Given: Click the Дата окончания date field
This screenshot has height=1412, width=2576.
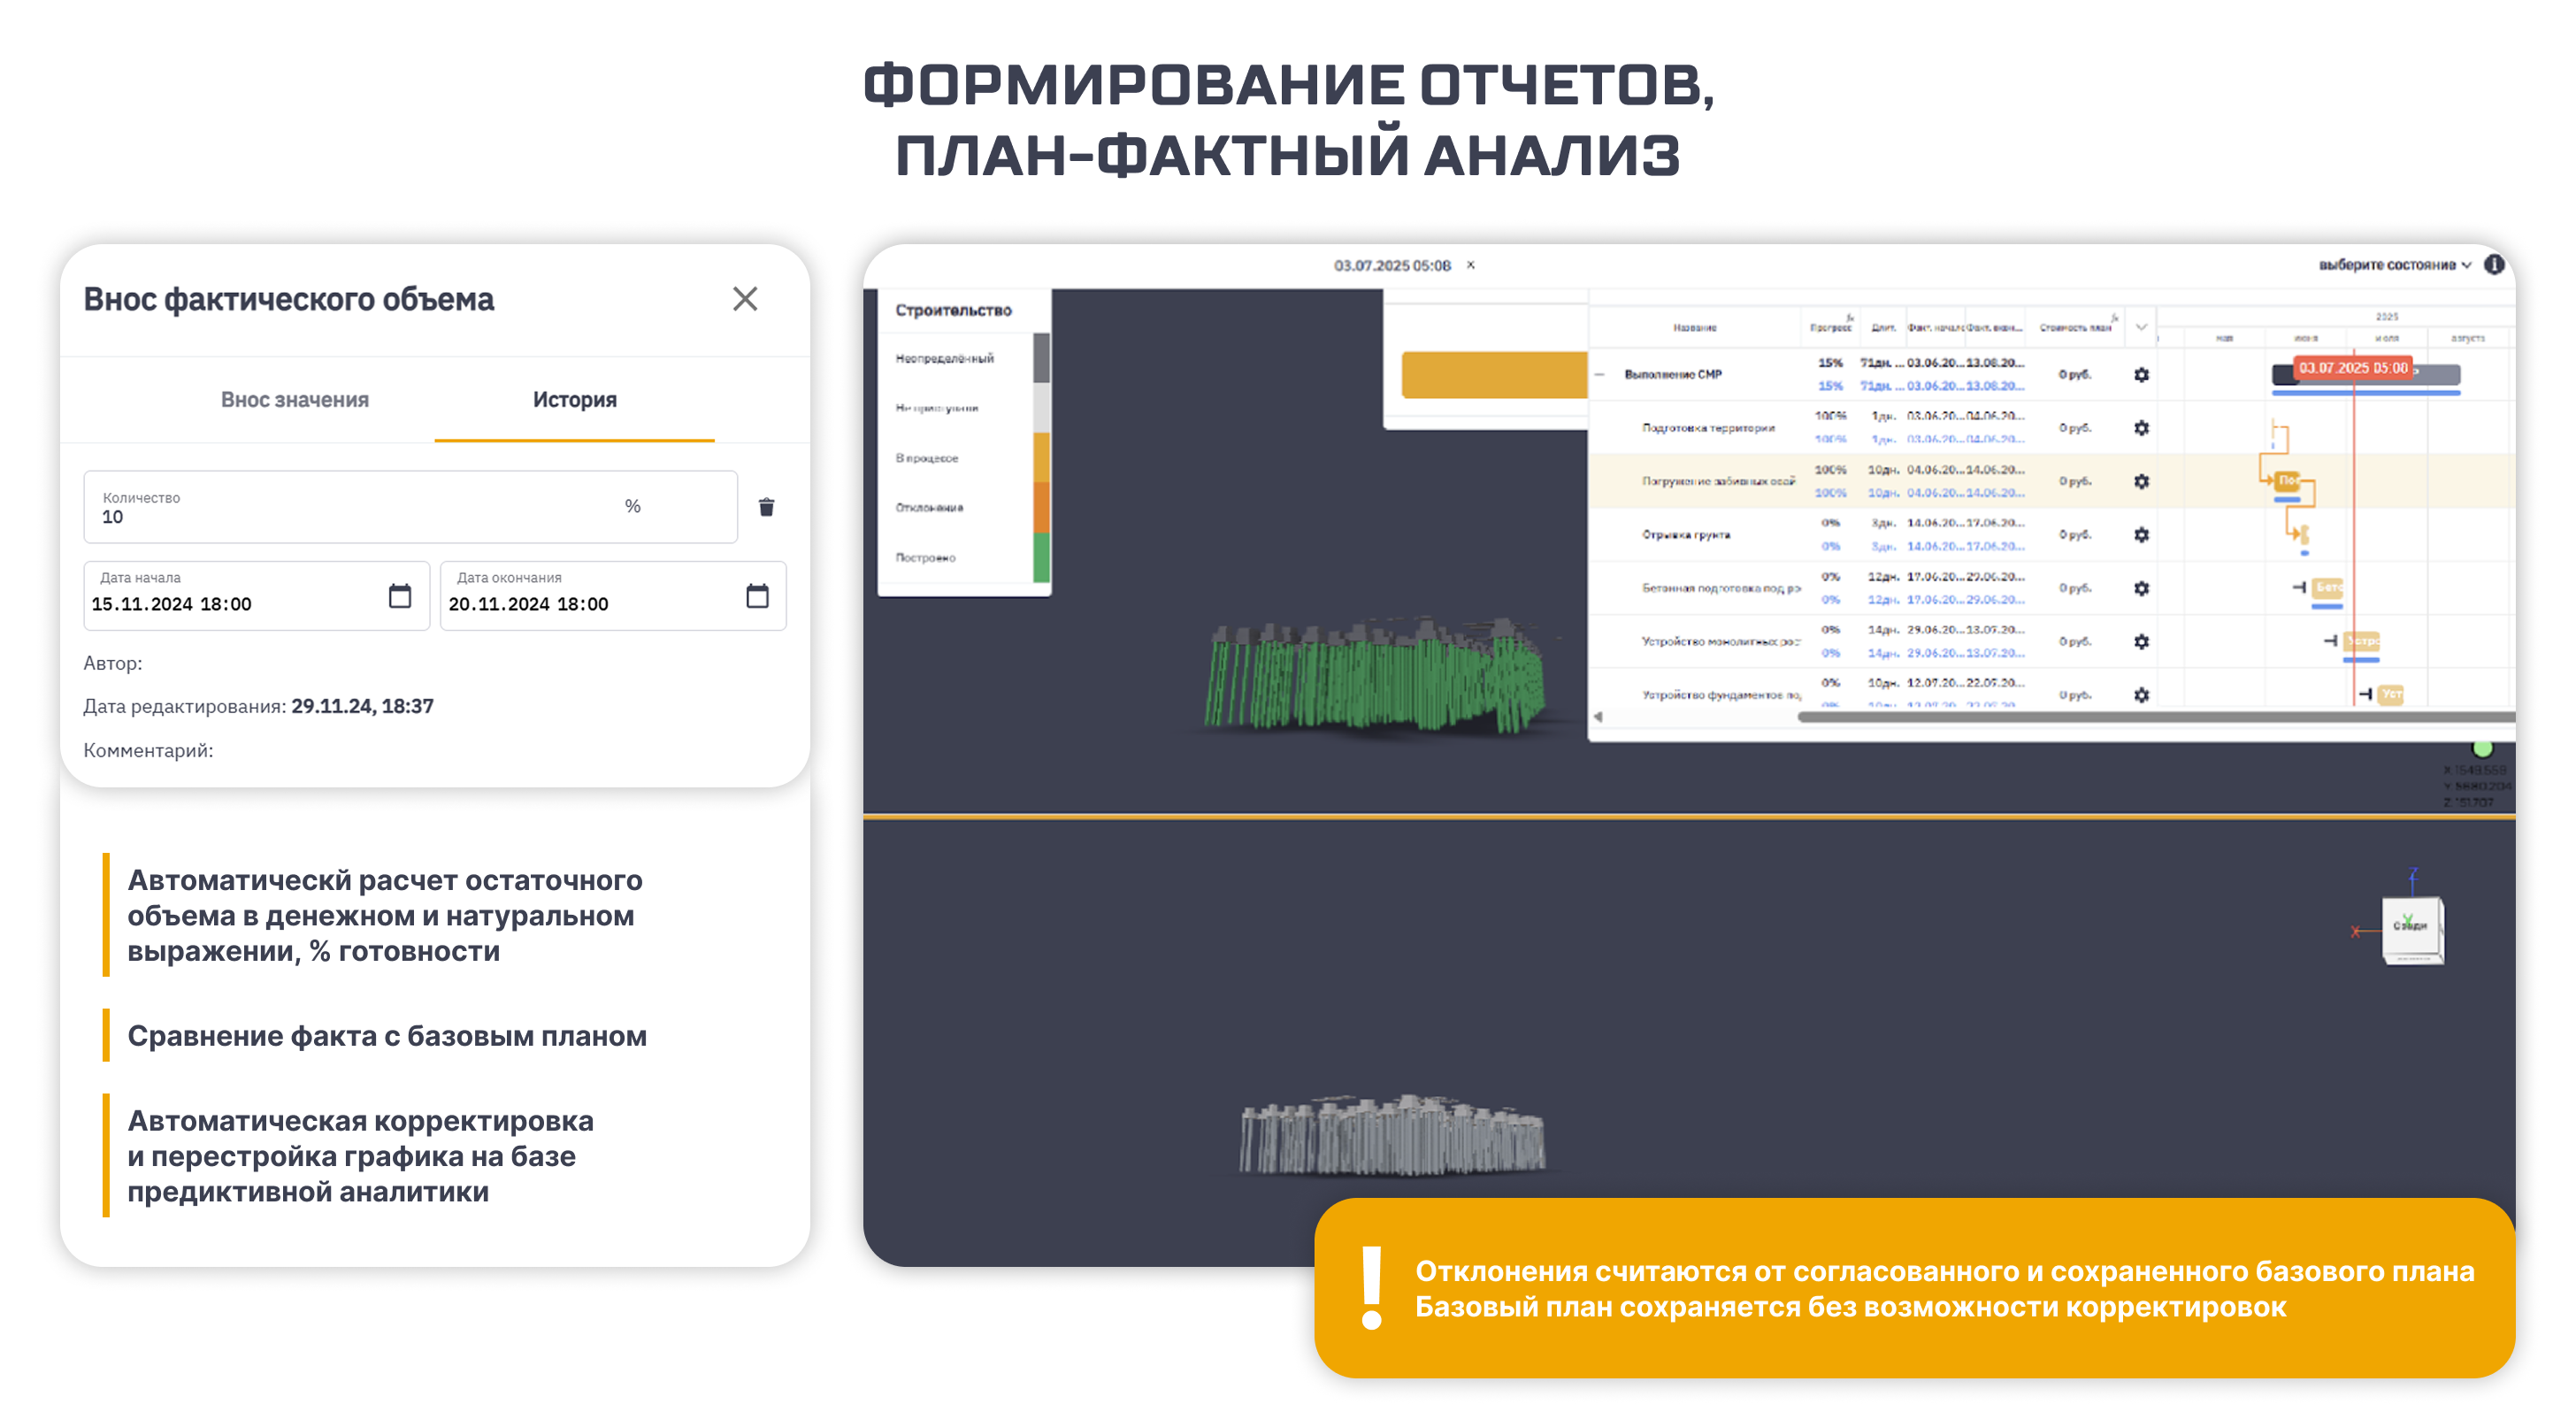Looking at the screenshot, I should click(613, 596).
